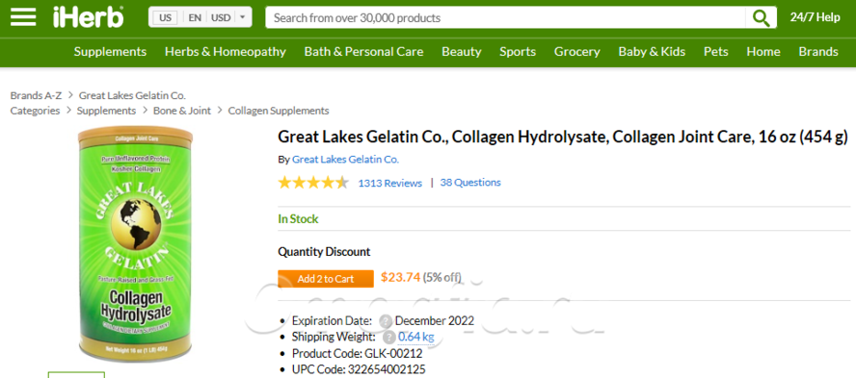Screen dimensions: 856x378
Task: Click the December 2022 expiration text
Action: click(x=435, y=321)
